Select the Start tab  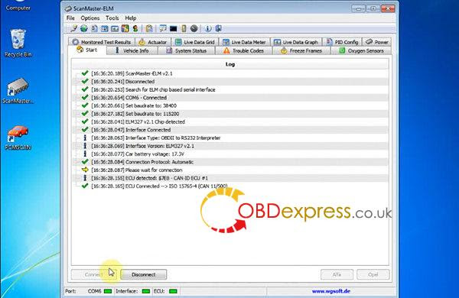click(87, 50)
